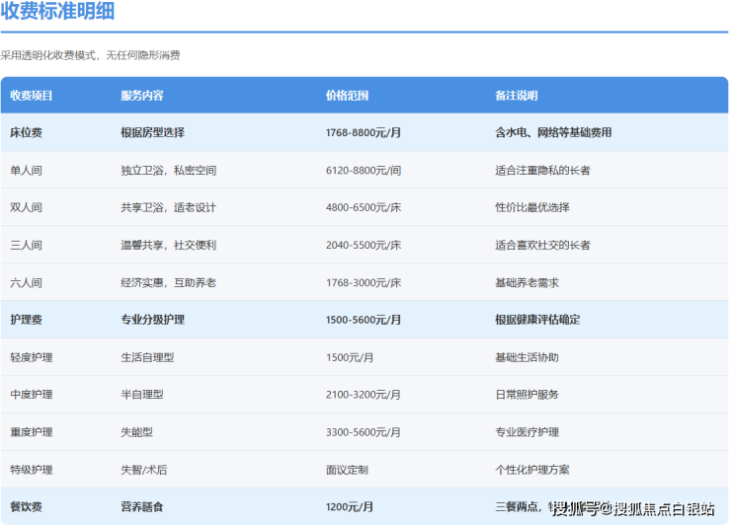Select the 收费项目 column header
The width and height of the screenshot is (731, 525).
pos(32,96)
